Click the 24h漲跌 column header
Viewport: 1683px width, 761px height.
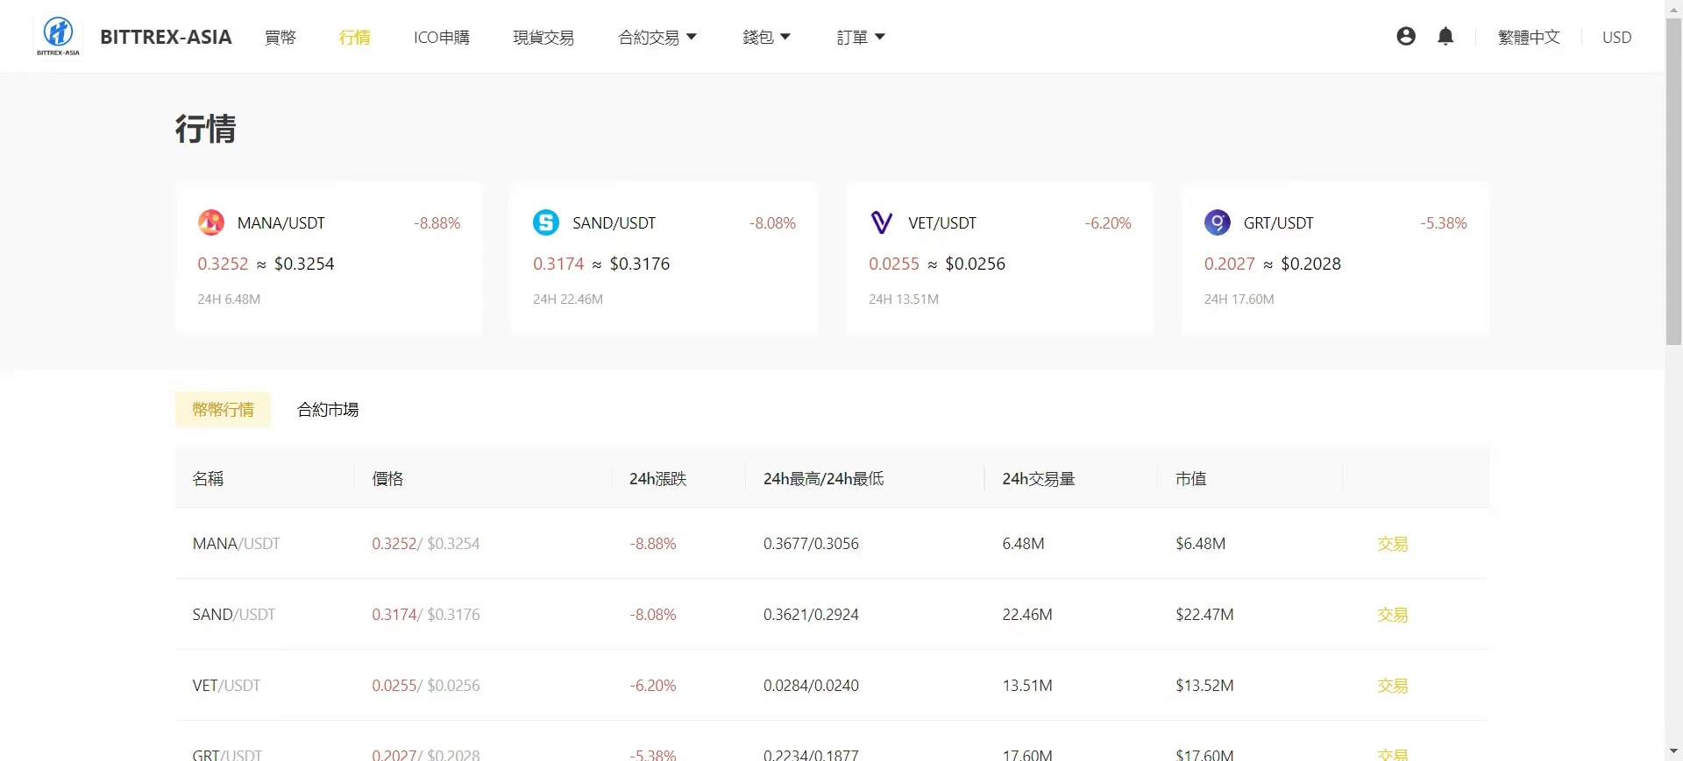[x=658, y=478]
